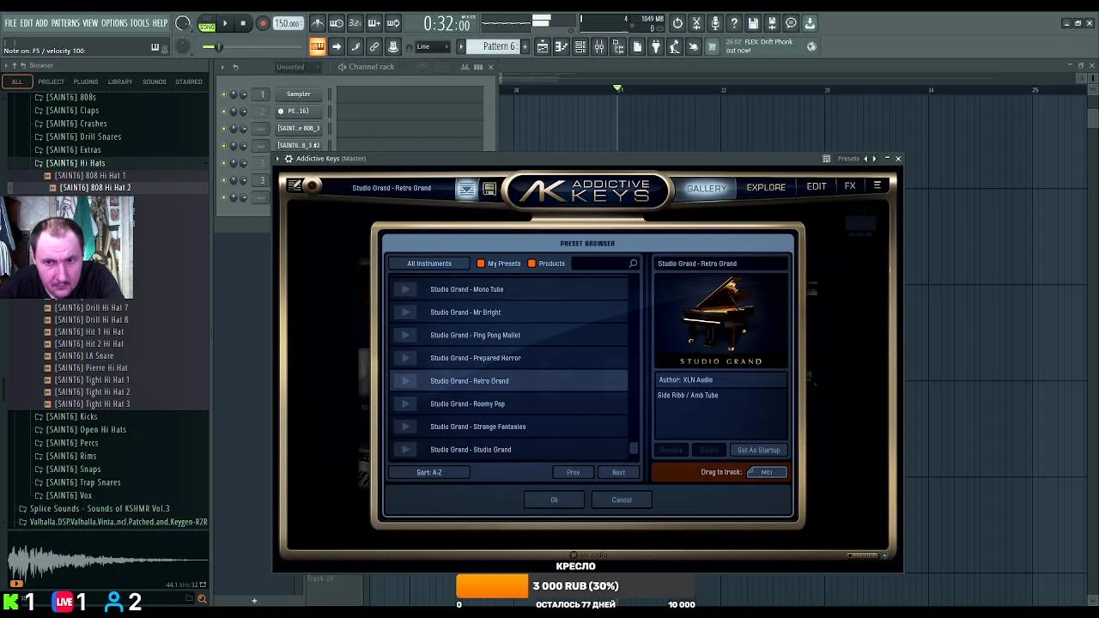1099x618 pixels.
Task: Click the Next preset button
Action: (x=618, y=472)
